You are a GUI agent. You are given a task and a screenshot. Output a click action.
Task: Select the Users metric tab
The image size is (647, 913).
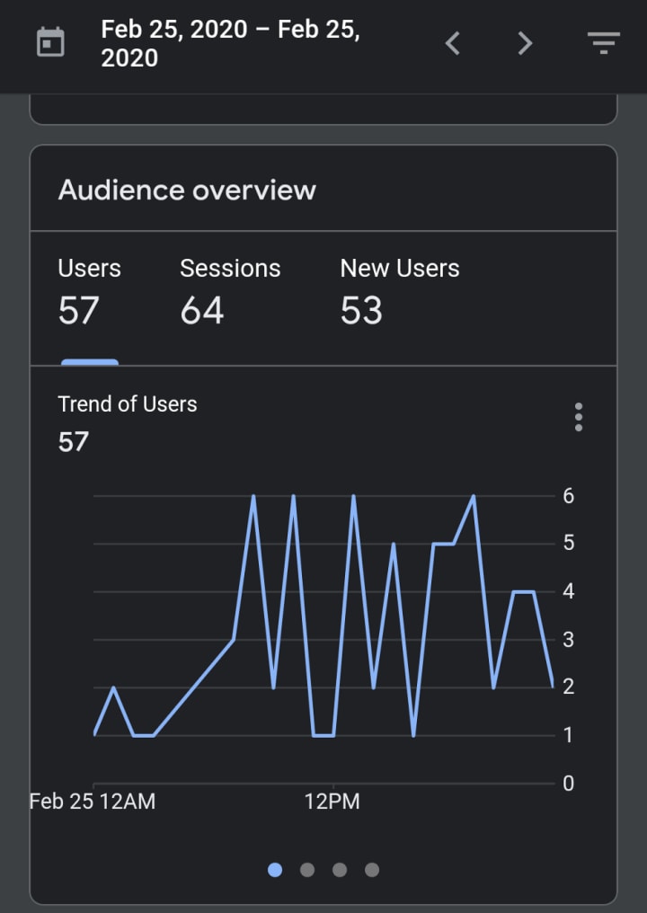90,294
